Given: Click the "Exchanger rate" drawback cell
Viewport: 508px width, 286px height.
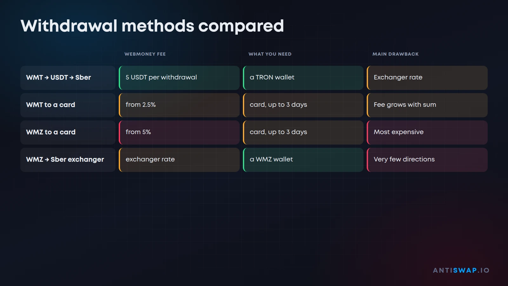Looking at the screenshot, I should (427, 78).
